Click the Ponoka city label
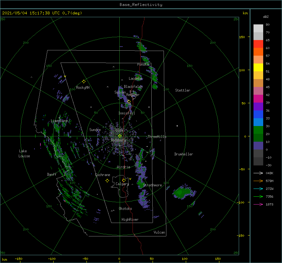This screenshot has height=263, width=282. click(x=143, y=64)
